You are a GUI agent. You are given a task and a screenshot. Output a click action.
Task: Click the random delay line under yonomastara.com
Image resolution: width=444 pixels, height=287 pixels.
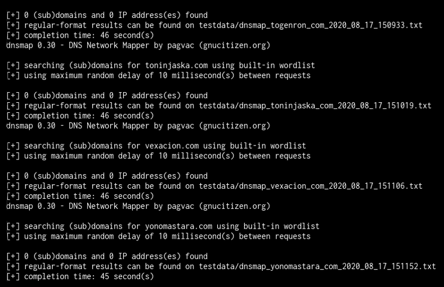(x=159, y=236)
